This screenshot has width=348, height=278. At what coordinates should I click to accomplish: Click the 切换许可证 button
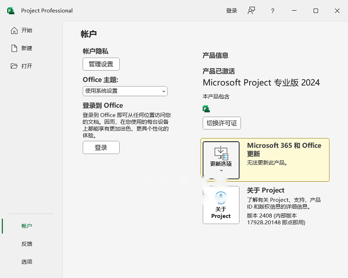[x=222, y=123]
